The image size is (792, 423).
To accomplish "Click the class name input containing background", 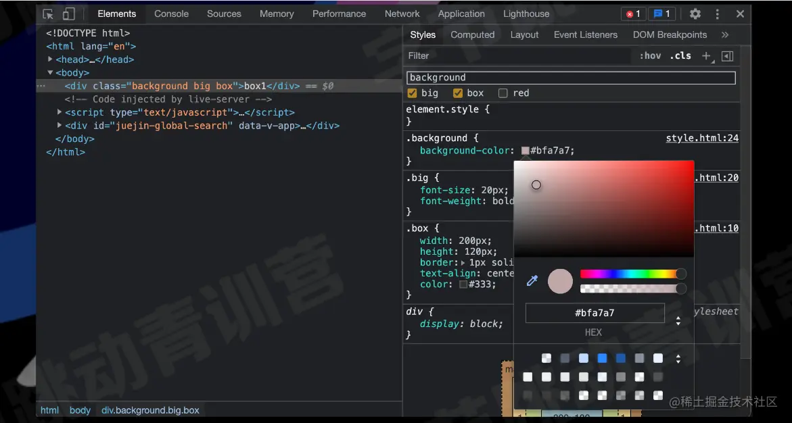I will coord(571,78).
